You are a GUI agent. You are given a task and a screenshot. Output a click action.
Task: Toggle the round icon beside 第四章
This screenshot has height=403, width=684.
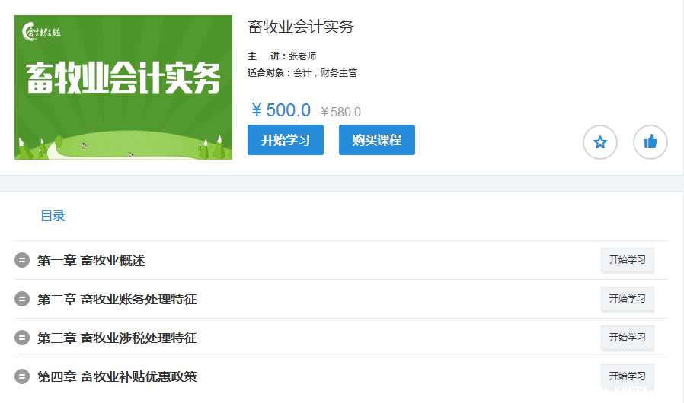(x=22, y=376)
